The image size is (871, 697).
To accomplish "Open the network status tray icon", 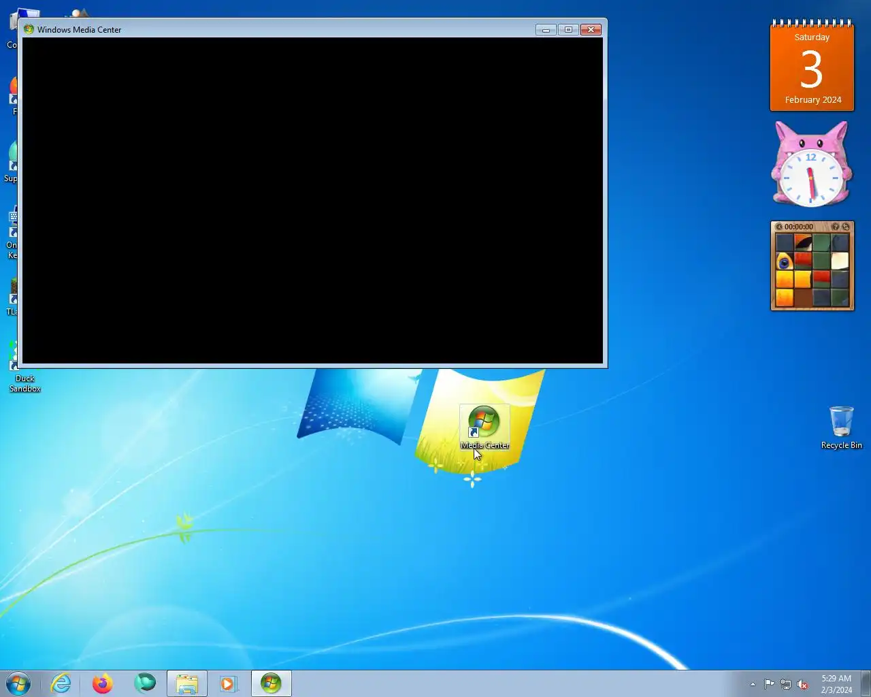I will click(x=786, y=684).
